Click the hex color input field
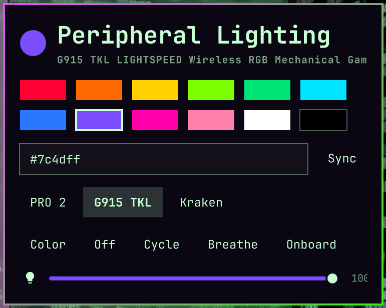The image size is (386, 308). point(164,159)
